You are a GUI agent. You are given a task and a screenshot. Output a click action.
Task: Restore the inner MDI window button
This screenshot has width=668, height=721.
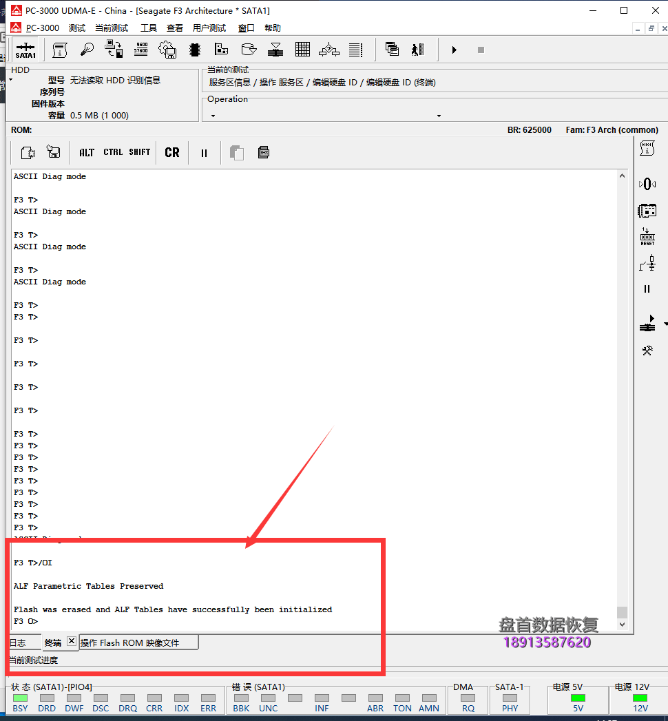click(651, 28)
